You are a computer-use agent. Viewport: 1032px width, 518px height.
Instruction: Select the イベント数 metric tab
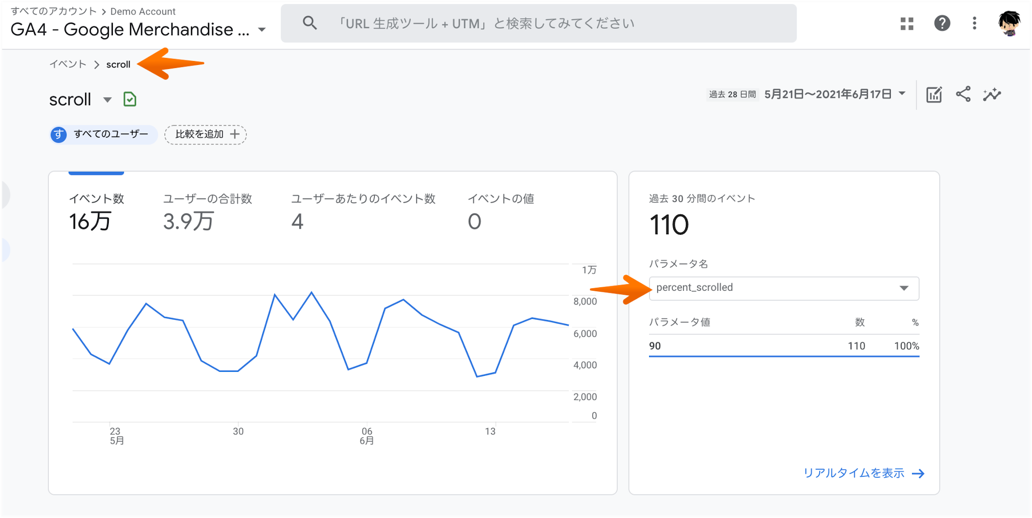click(x=96, y=213)
